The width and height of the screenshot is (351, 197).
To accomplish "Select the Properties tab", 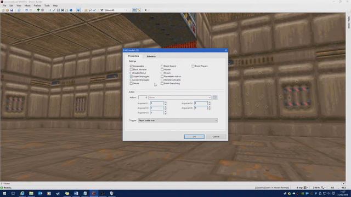I will point(133,56).
